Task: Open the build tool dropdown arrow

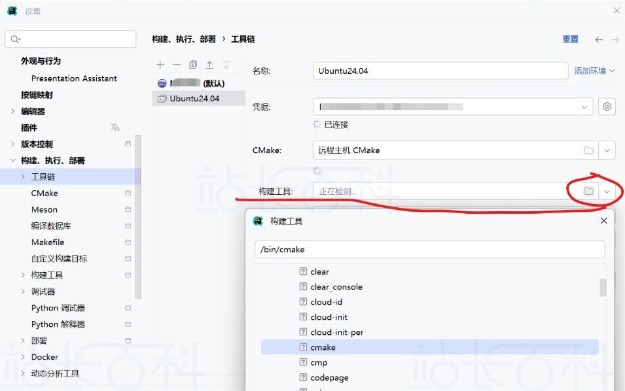Action: pyautogui.click(x=607, y=192)
